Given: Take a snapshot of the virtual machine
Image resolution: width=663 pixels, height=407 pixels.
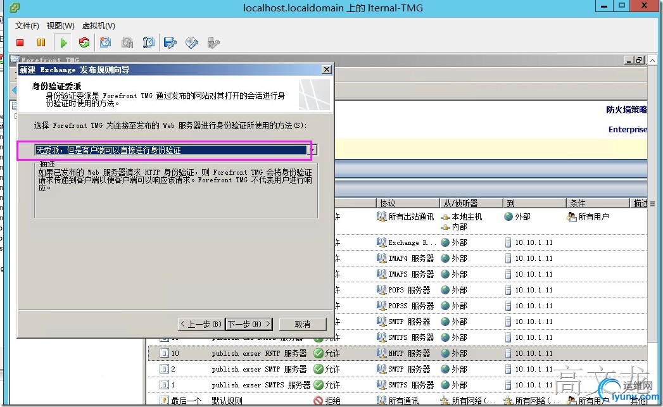Looking at the screenshot, I should 105,42.
